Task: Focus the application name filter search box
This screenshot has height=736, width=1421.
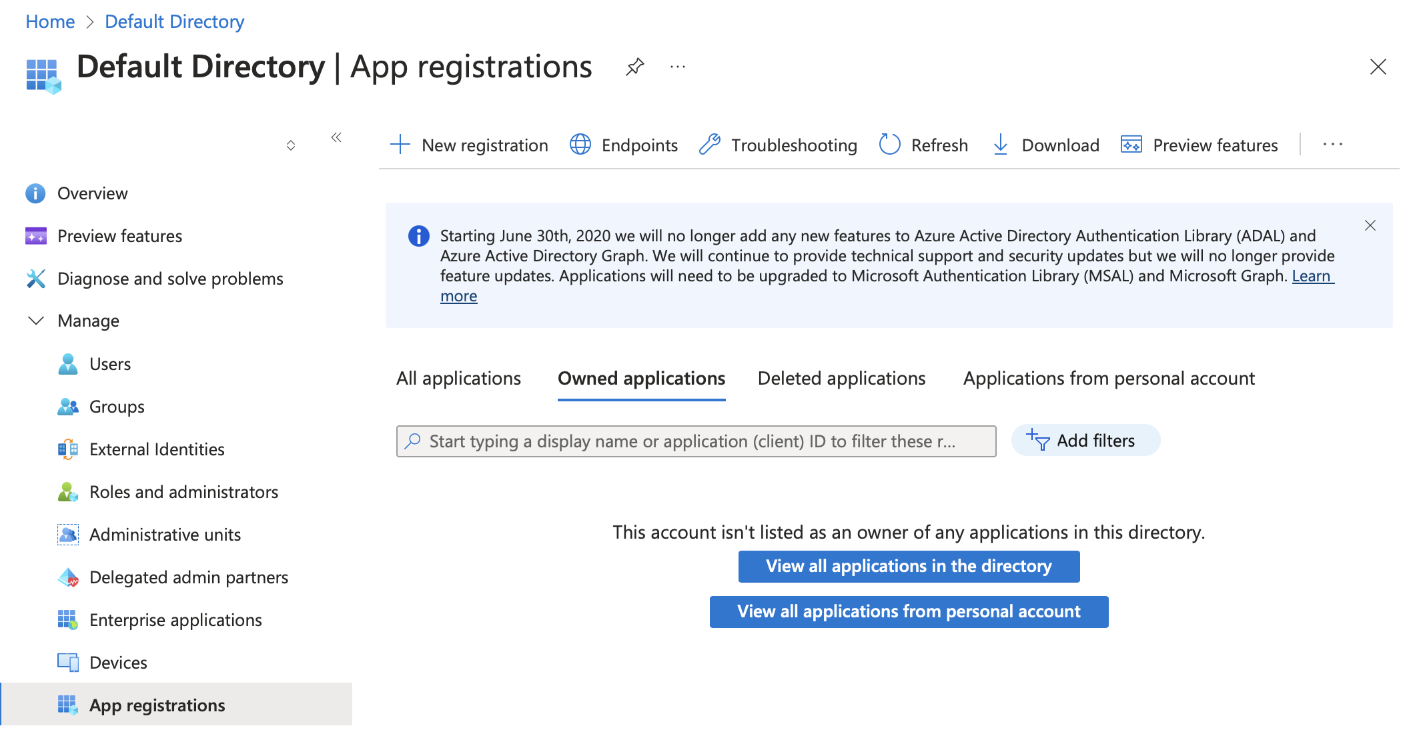Action: (x=696, y=441)
